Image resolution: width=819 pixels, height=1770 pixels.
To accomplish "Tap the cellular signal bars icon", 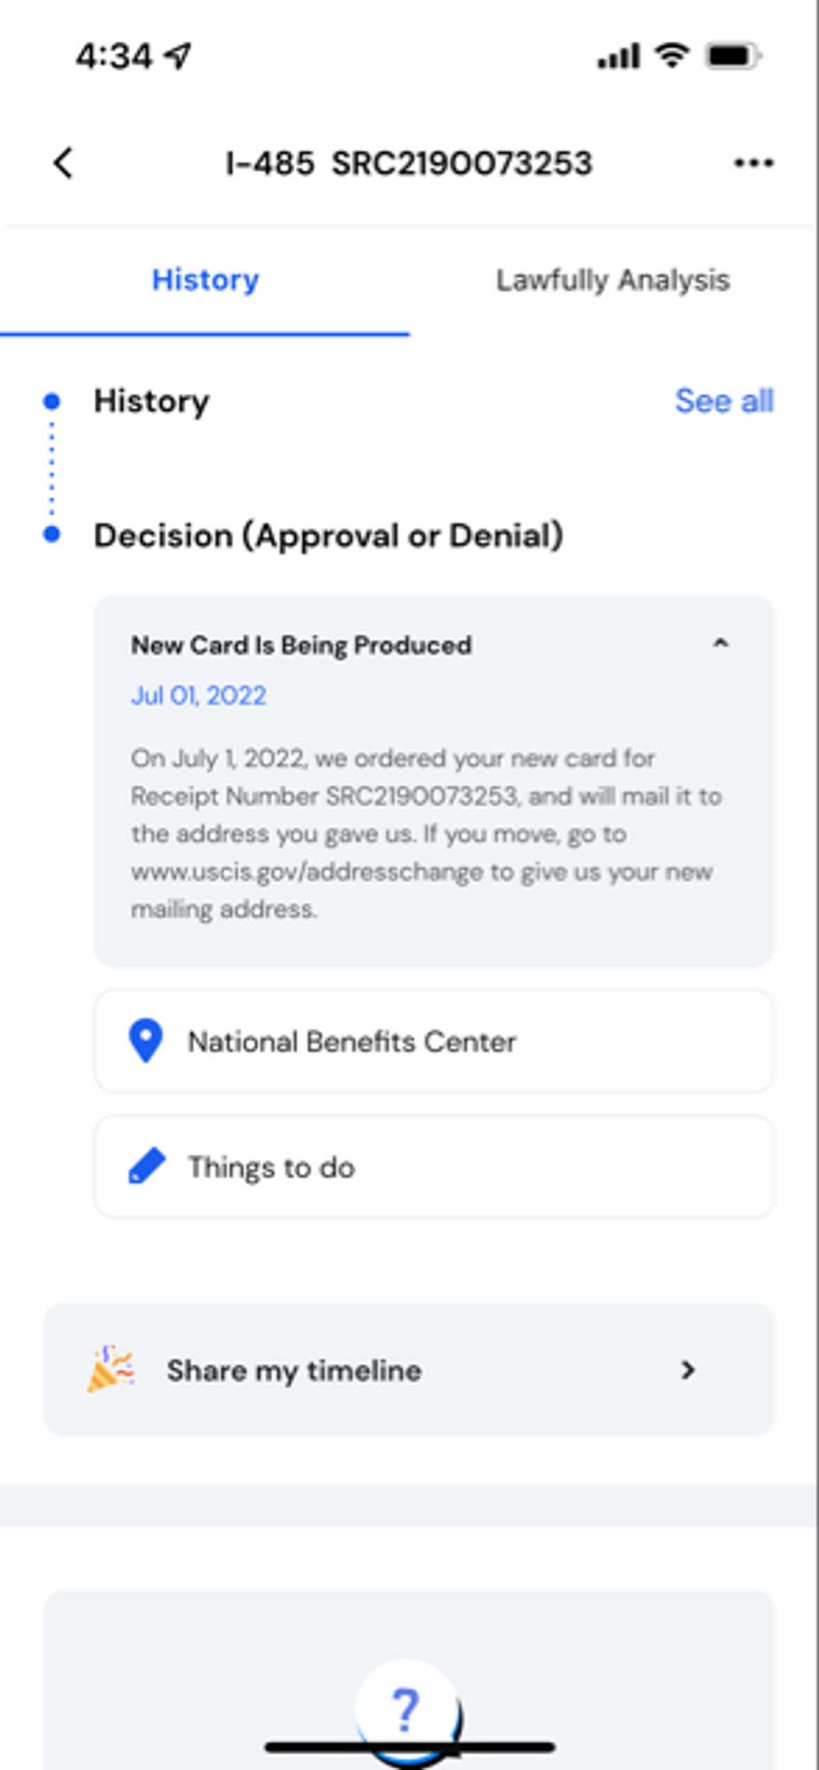I will [619, 57].
